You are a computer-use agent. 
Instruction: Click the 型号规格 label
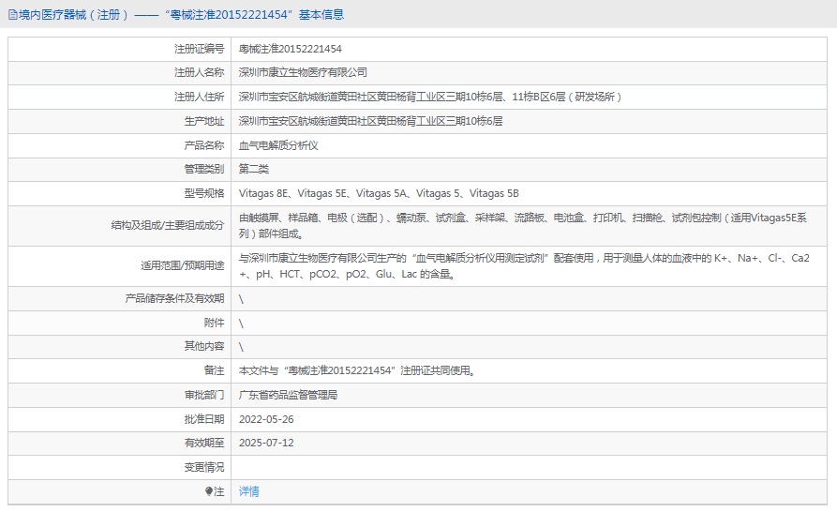click(204, 193)
